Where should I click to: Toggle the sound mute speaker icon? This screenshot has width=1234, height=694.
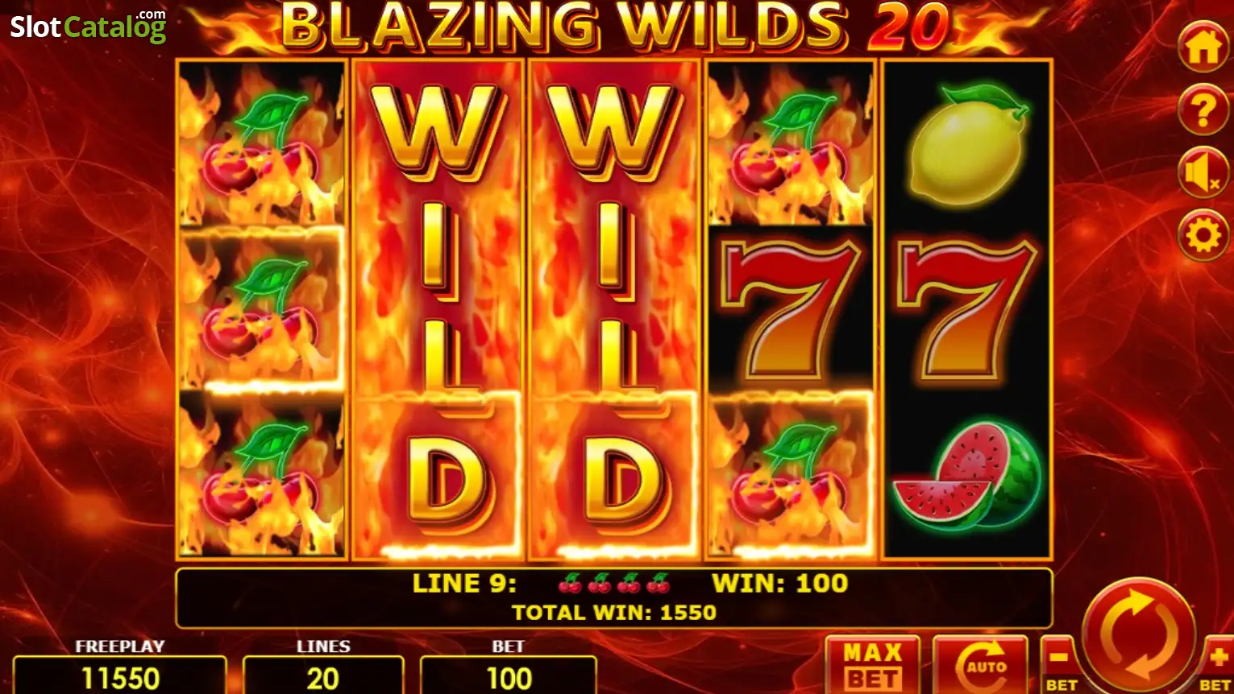1203,173
